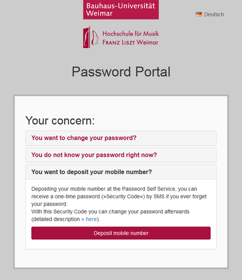Click the German flag icon
Image resolution: width=242 pixels, height=280 pixels.
[x=199, y=14]
